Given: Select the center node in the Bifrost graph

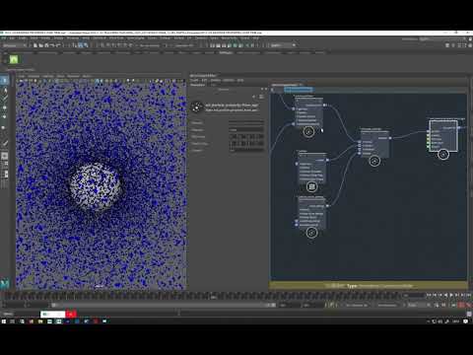Looking at the screenshot, I should (374, 144).
